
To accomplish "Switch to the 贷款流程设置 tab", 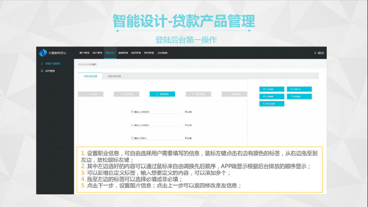I will [x=90, y=76].
